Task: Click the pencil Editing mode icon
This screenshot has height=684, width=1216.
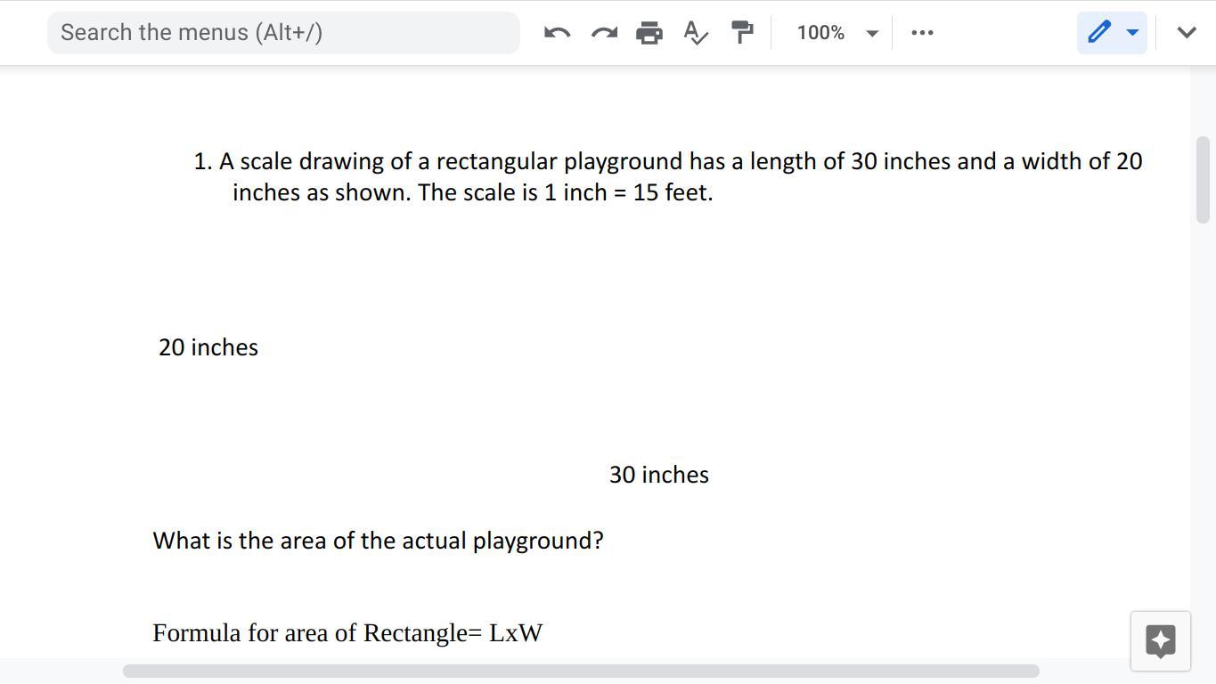Action: pos(1099,32)
